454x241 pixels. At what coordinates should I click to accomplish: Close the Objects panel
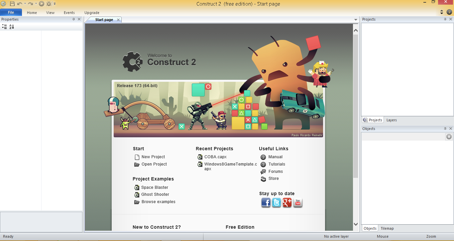[x=451, y=129]
